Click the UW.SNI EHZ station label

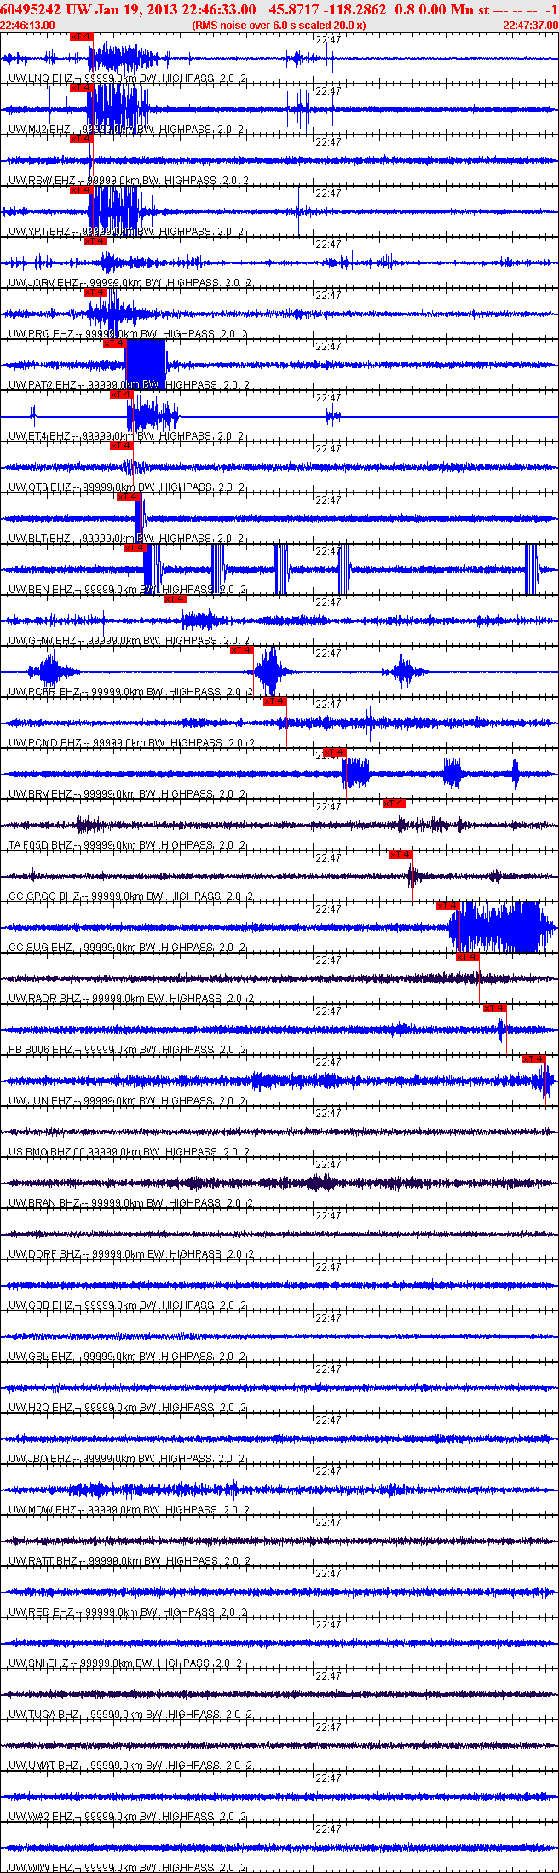point(39,1663)
